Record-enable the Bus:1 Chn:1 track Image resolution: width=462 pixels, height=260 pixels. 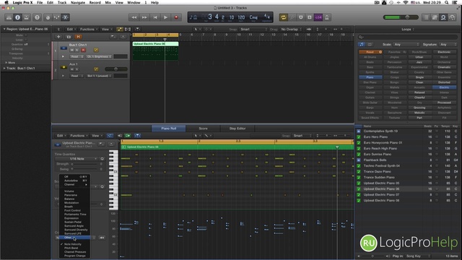coord(83,50)
